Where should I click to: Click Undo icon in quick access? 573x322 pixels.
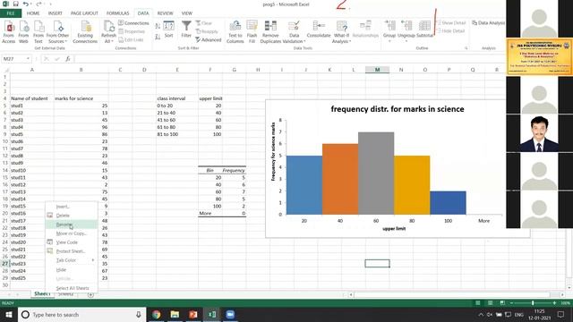(x=26, y=4)
